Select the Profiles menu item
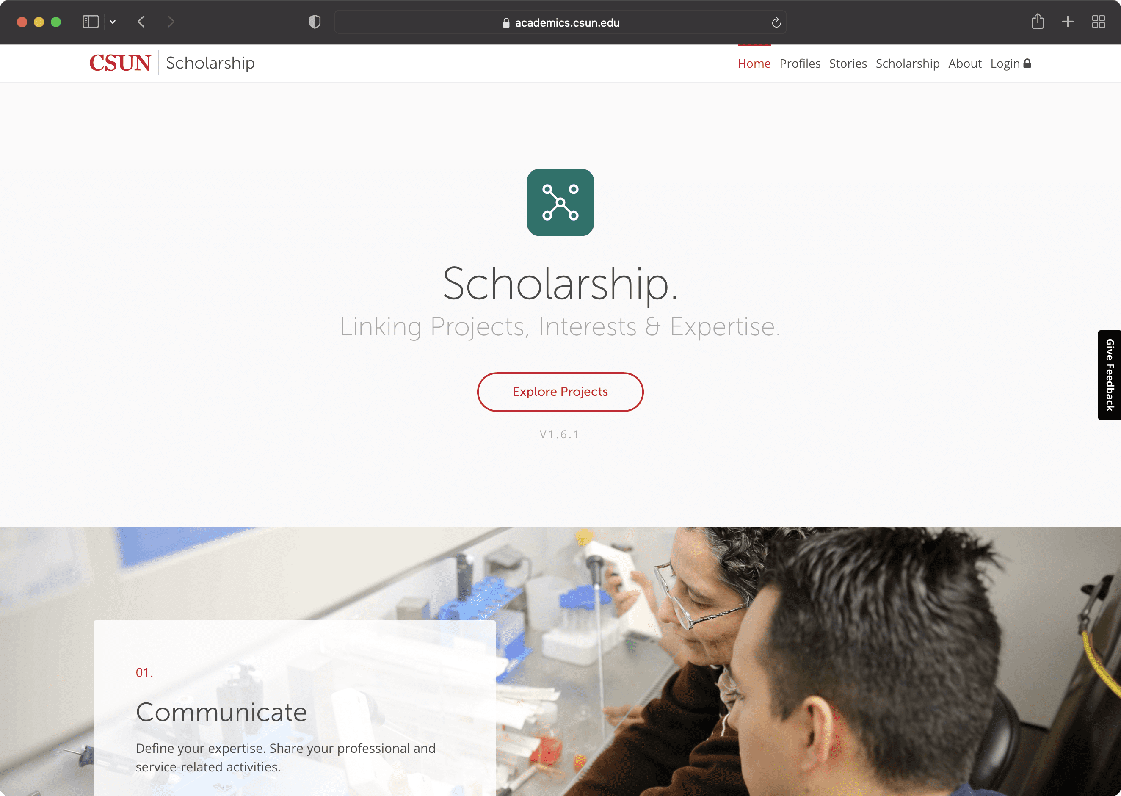 click(x=798, y=63)
